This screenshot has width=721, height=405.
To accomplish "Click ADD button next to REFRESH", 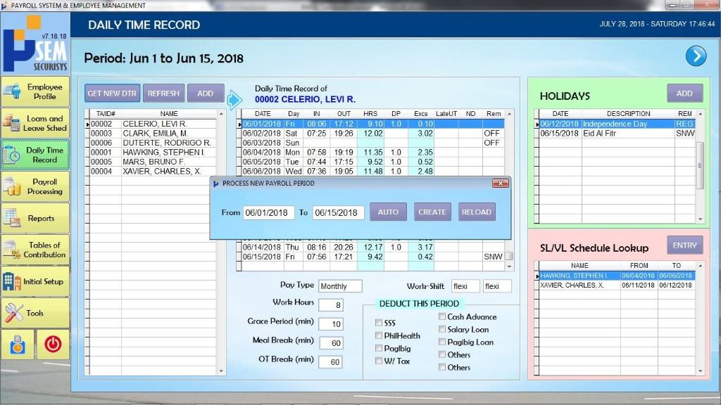I will click(206, 94).
